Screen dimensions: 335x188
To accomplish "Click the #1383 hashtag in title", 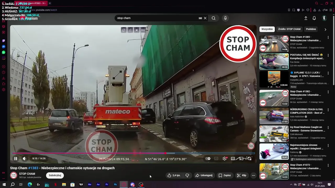I will pos(33,168).
